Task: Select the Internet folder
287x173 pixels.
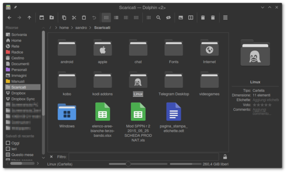Action: point(210,51)
